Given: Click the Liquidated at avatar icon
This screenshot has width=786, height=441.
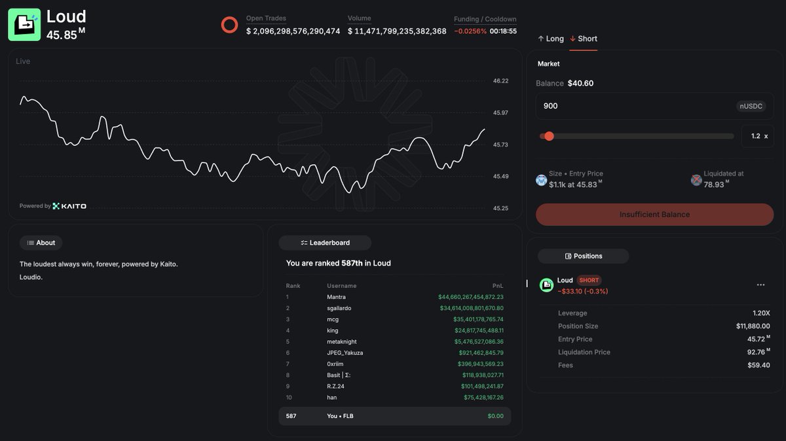Looking at the screenshot, I should point(696,180).
